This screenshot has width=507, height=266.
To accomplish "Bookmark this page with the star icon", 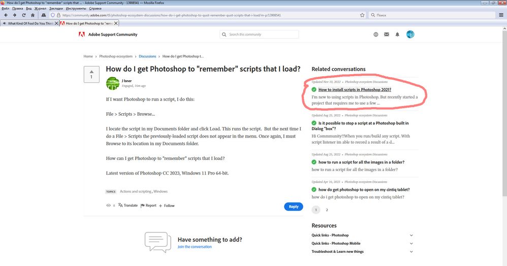I will click(x=362, y=15).
